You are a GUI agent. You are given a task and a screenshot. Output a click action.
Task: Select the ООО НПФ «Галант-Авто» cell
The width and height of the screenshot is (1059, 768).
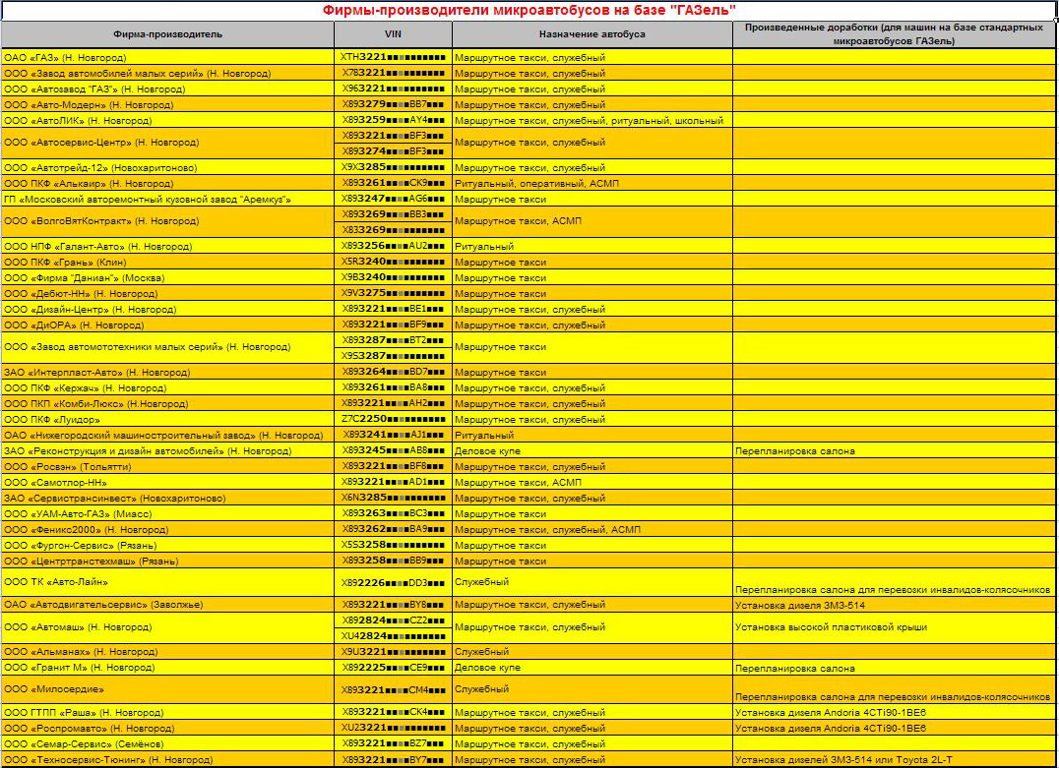click(x=167, y=246)
